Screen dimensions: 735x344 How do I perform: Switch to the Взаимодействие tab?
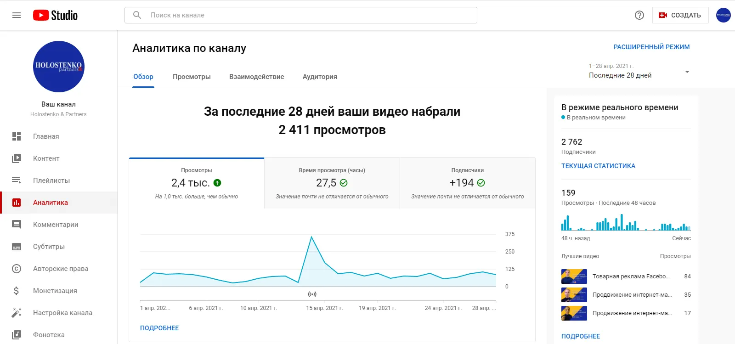tap(256, 77)
